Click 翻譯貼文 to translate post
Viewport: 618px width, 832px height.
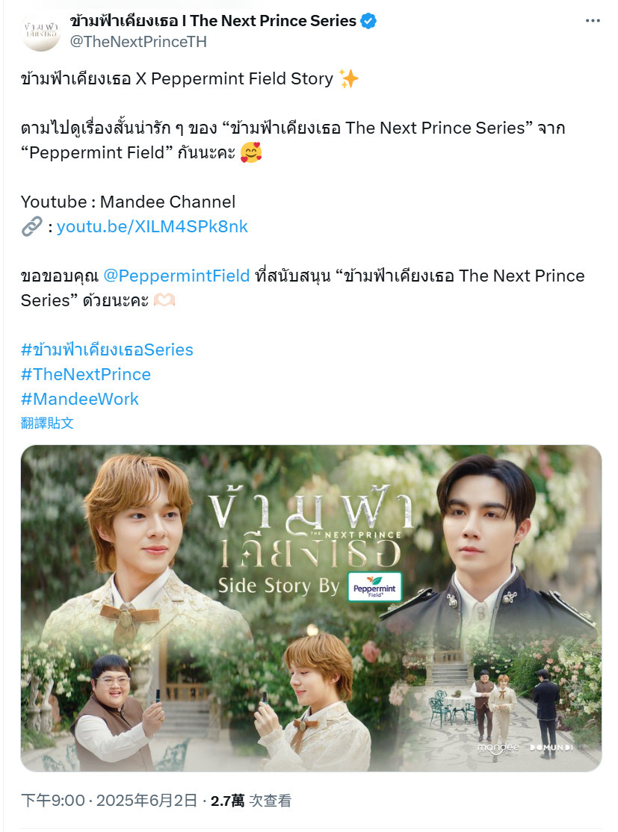47,423
